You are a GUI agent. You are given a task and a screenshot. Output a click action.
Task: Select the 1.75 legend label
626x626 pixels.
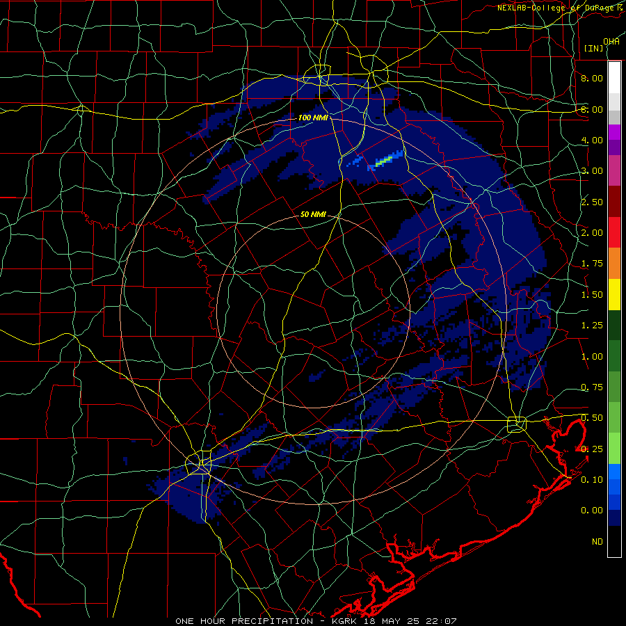(x=592, y=264)
